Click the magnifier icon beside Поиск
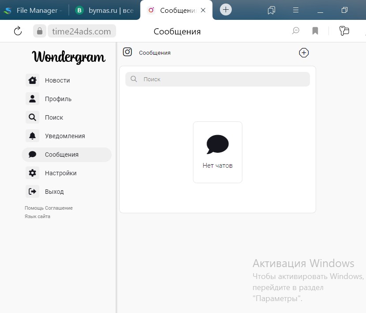Screen dimensions: 366x313 tap(32, 117)
